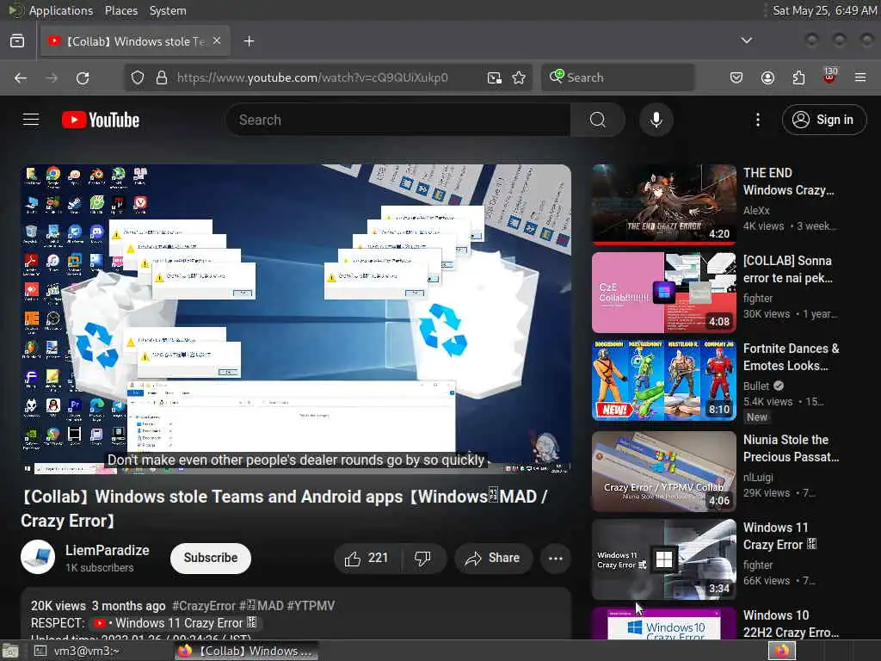The height and width of the screenshot is (661, 881).
Task: Open Windows 11 Crazy Error link in description
Action: (175, 623)
